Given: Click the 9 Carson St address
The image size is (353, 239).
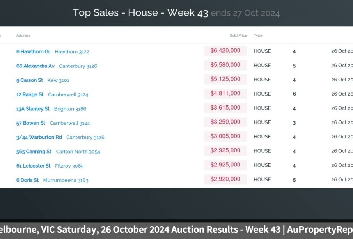Looking at the screenshot, I should click(30, 80).
